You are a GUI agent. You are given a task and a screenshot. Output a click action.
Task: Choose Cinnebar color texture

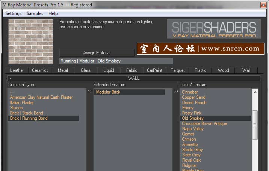(x=190, y=92)
